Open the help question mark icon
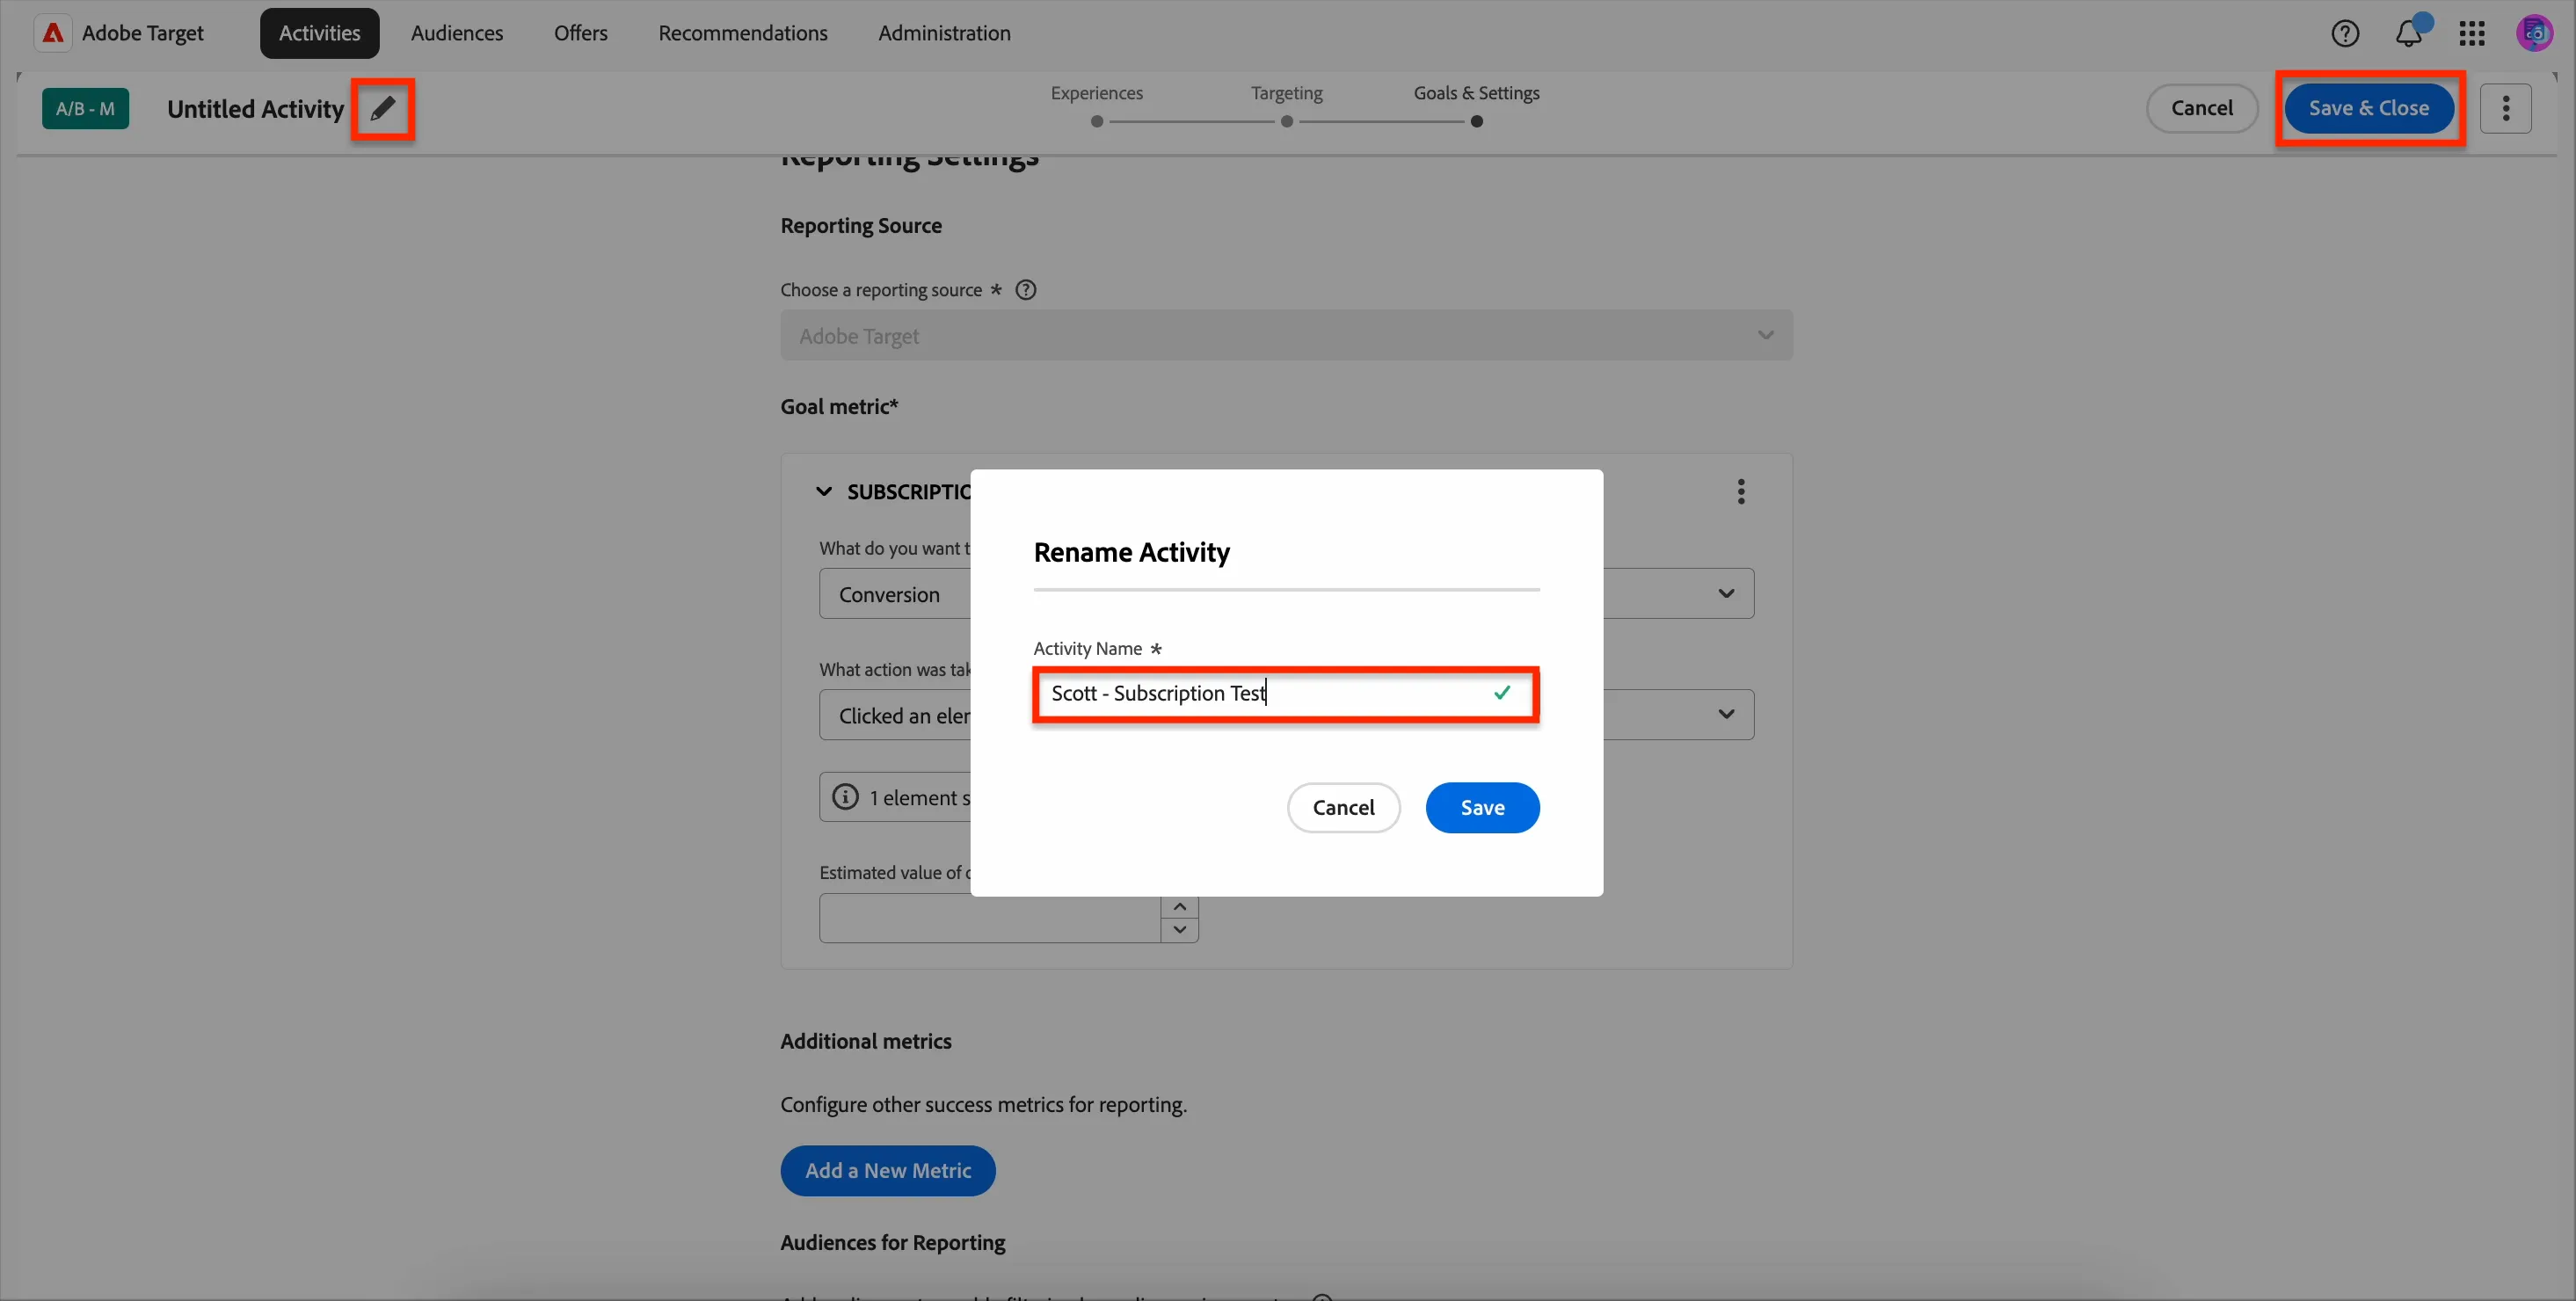The image size is (2576, 1301). tap(2345, 33)
